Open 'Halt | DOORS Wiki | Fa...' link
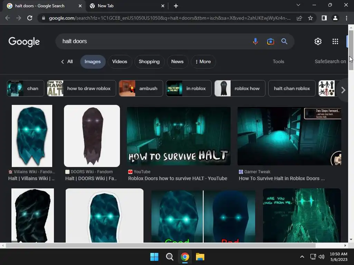Image resolution: width=354 pixels, height=265 pixels. [x=91, y=178]
